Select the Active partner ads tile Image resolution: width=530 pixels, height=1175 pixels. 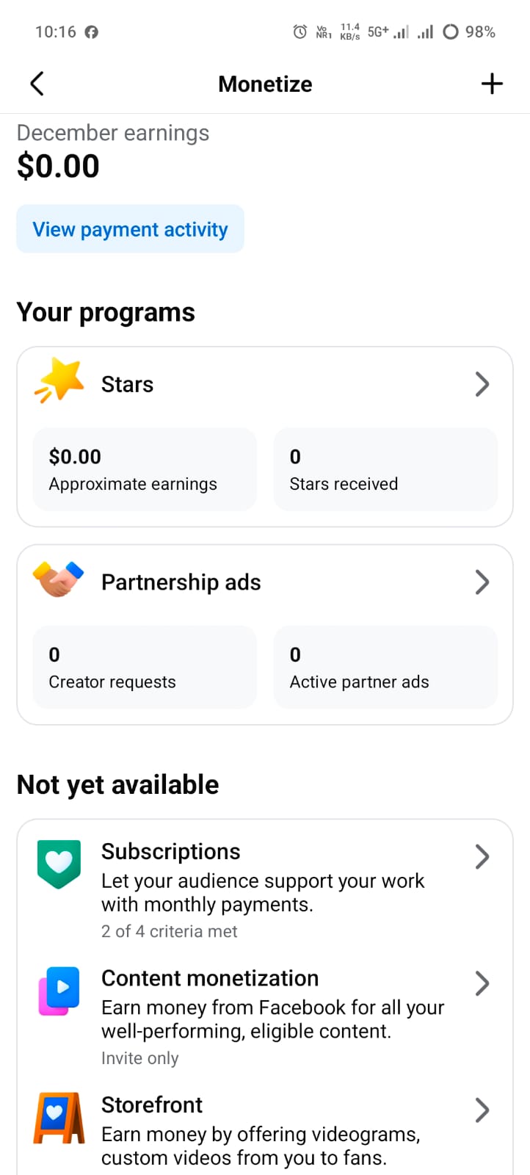(x=385, y=667)
